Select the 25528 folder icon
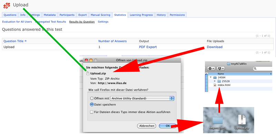 point(219,81)
